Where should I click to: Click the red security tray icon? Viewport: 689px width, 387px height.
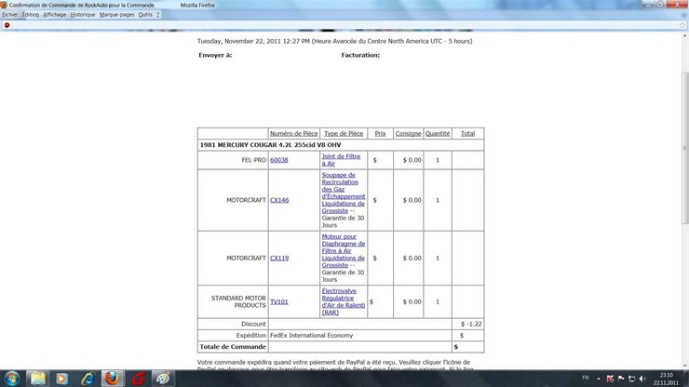pyautogui.click(x=610, y=379)
